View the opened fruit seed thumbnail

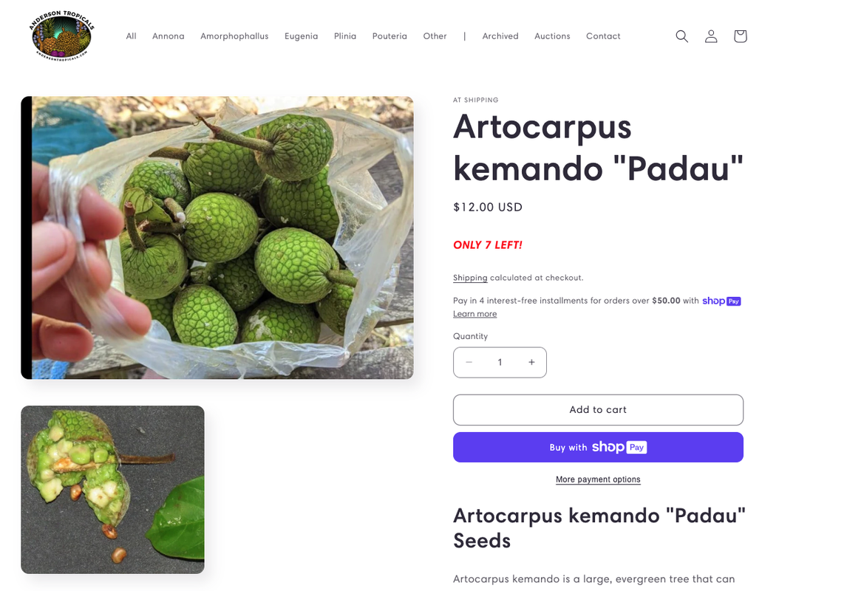[x=112, y=490]
